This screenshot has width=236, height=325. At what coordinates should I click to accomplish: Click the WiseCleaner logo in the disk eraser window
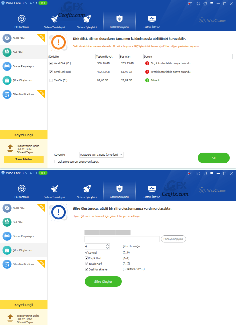tap(212, 21)
